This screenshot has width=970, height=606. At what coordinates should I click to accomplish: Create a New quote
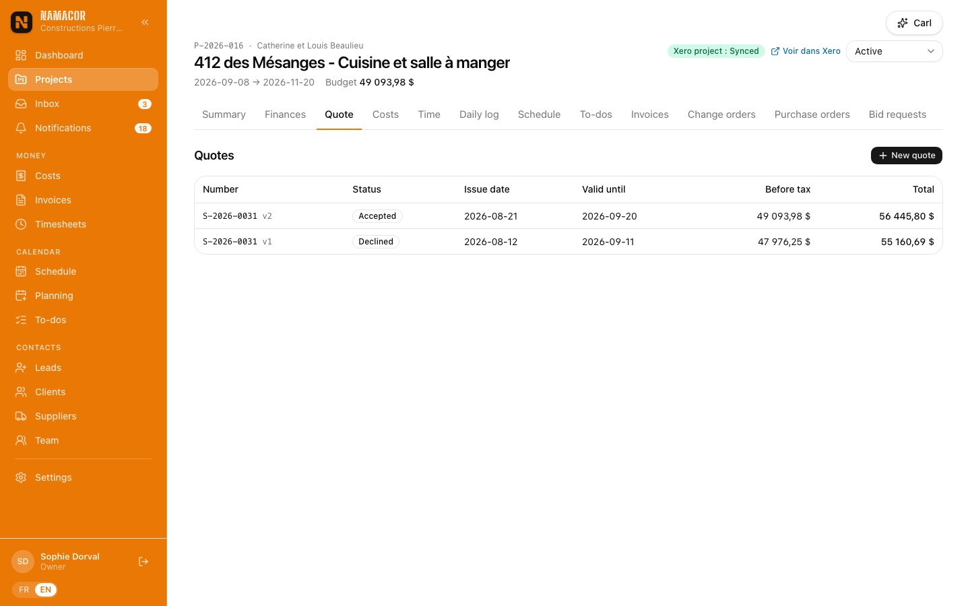point(907,156)
